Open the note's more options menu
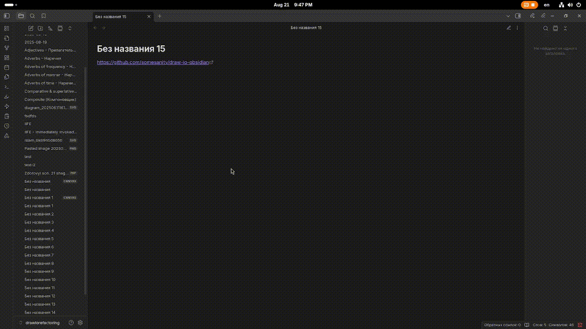The image size is (586, 329). coord(517,28)
